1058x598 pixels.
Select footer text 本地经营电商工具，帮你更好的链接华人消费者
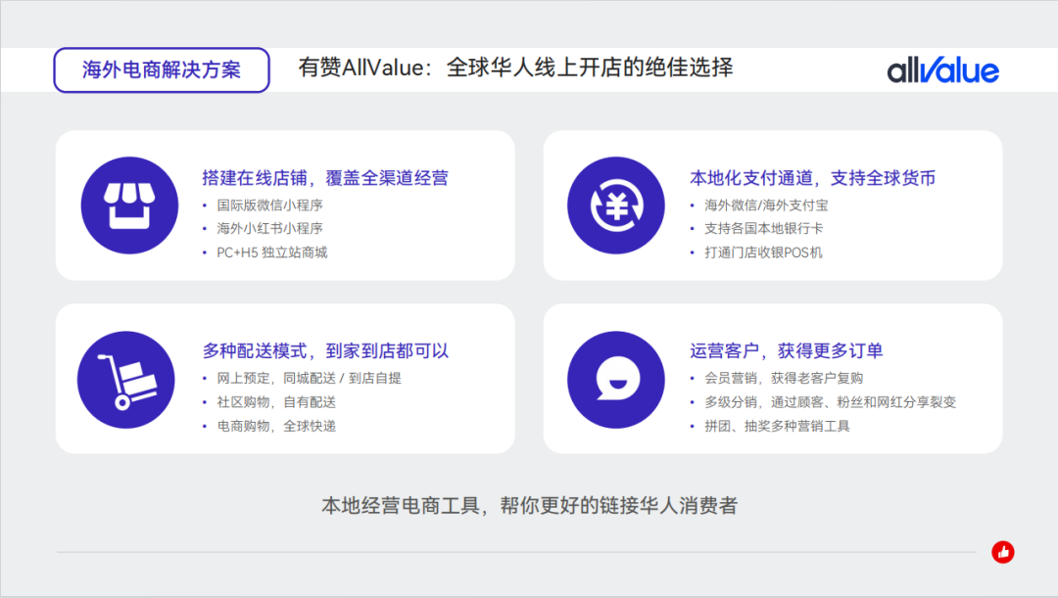point(530,506)
